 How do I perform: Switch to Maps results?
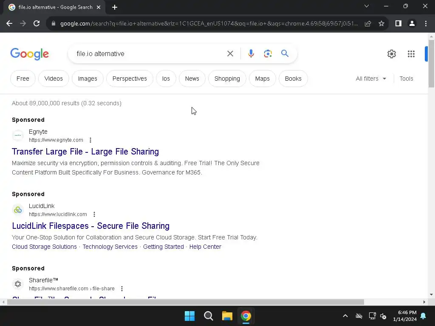[x=263, y=79]
